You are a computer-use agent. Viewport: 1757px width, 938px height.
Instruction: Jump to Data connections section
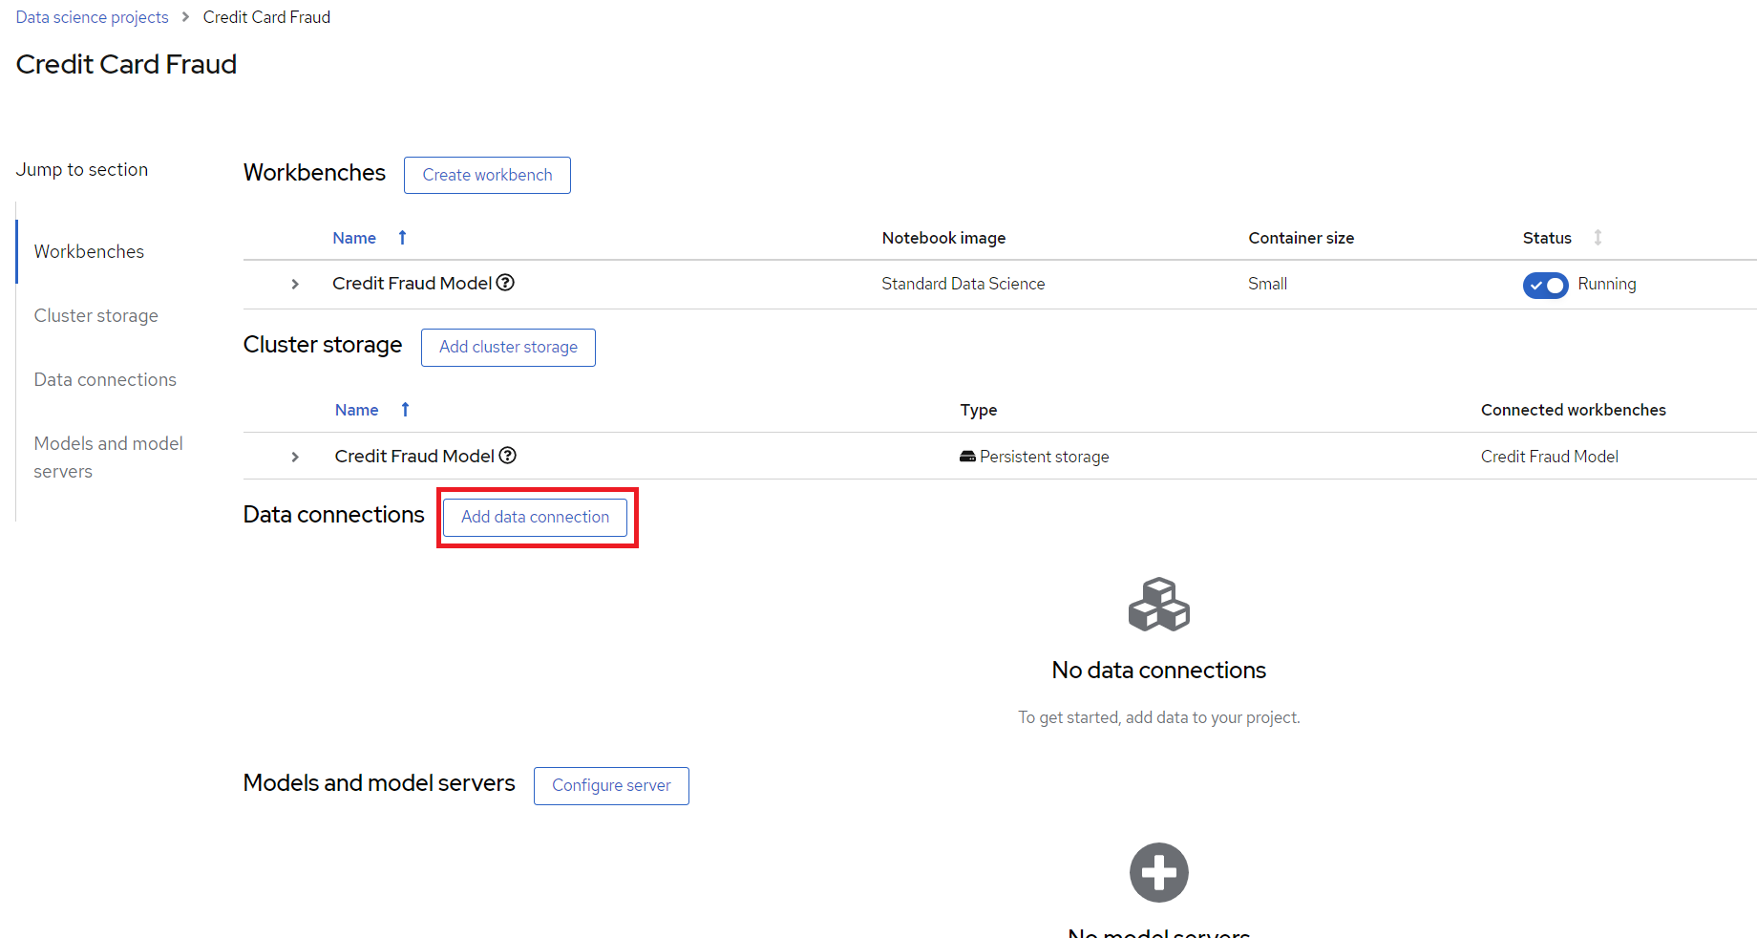click(x=105, y=379)
